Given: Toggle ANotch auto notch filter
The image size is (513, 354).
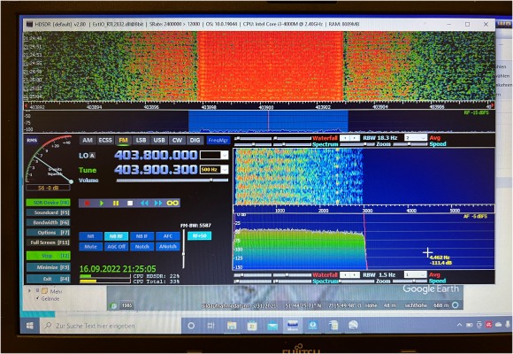Looking at the screenshot, I should coord(168,247).
